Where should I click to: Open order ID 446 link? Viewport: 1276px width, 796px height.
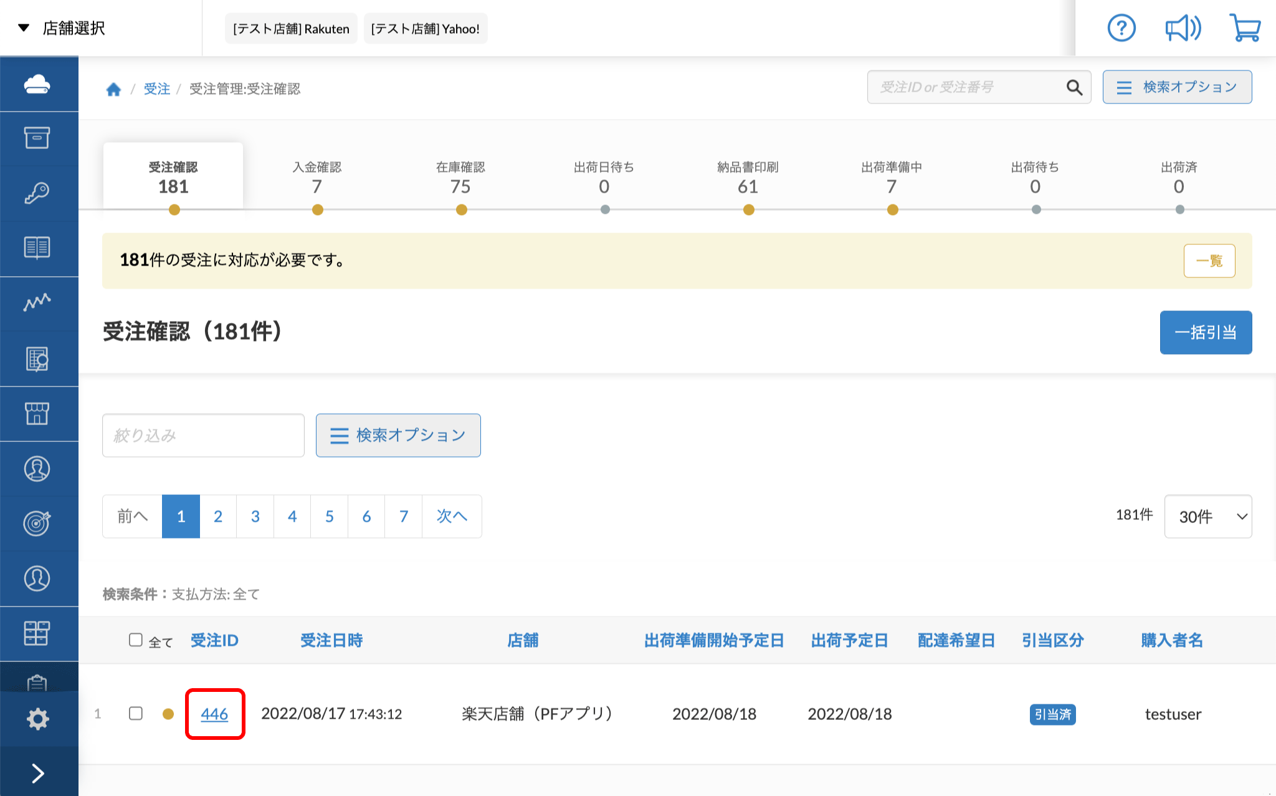(214, 714)
